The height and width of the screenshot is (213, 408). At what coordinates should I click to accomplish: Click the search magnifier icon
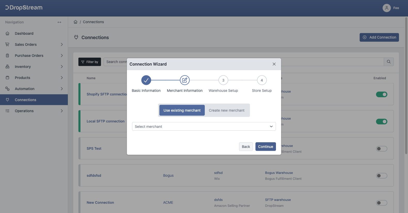click(389, 62)
